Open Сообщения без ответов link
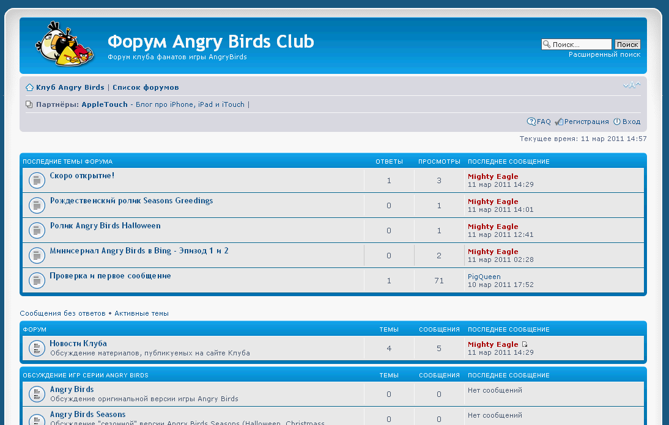 [62, 313]
